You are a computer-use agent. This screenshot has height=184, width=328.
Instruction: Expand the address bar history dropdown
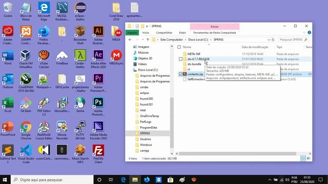pyautogui.click(x=269, y=40)
